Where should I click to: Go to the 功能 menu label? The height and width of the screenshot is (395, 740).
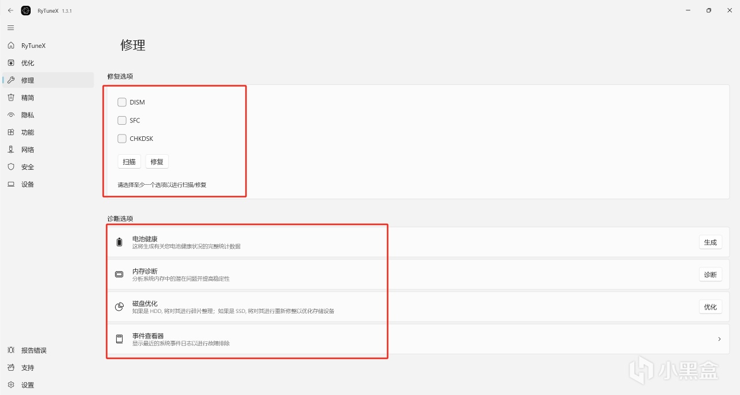(28, 132)
